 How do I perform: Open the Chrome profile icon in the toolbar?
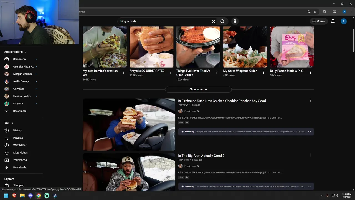[x=344, y=12]
